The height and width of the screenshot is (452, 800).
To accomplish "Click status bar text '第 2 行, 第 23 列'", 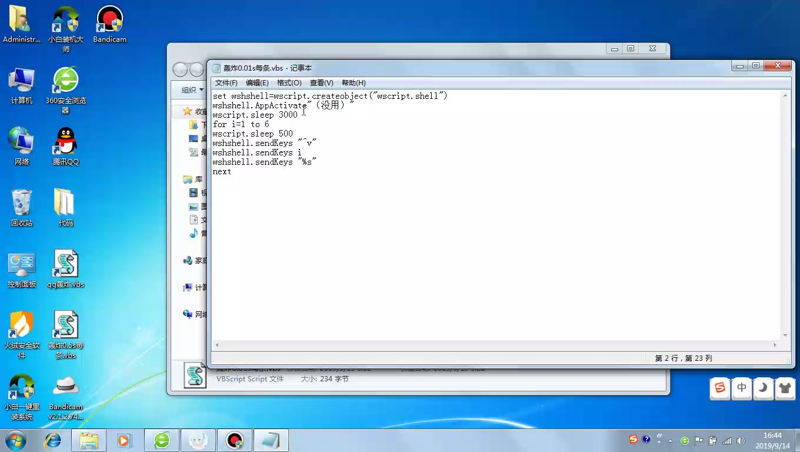I will coord(684,358).
